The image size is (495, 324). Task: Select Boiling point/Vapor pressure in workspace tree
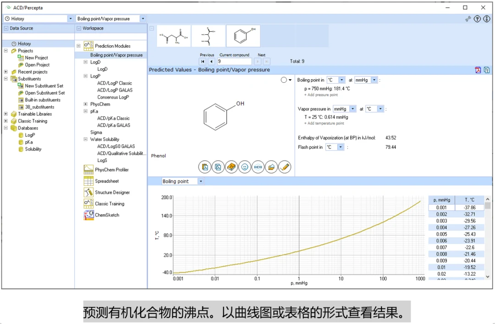click(x=116, y=55)
